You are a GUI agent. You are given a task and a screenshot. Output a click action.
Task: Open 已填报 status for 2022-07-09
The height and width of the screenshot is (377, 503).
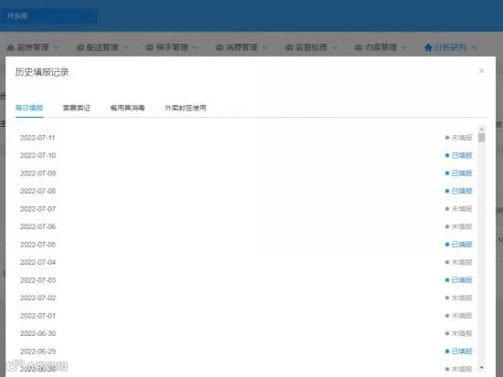459,173
